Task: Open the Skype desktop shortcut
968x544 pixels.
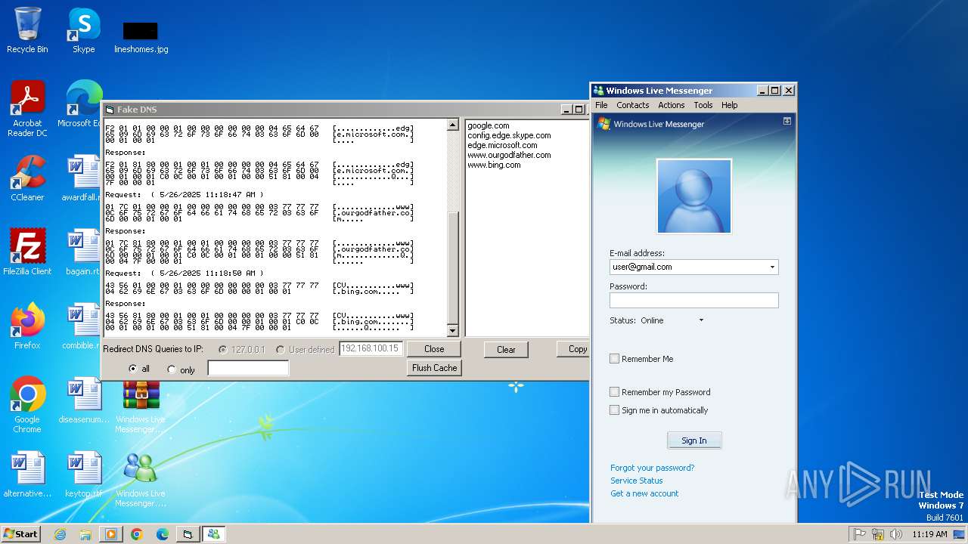Action: click(x=83, y=30)
